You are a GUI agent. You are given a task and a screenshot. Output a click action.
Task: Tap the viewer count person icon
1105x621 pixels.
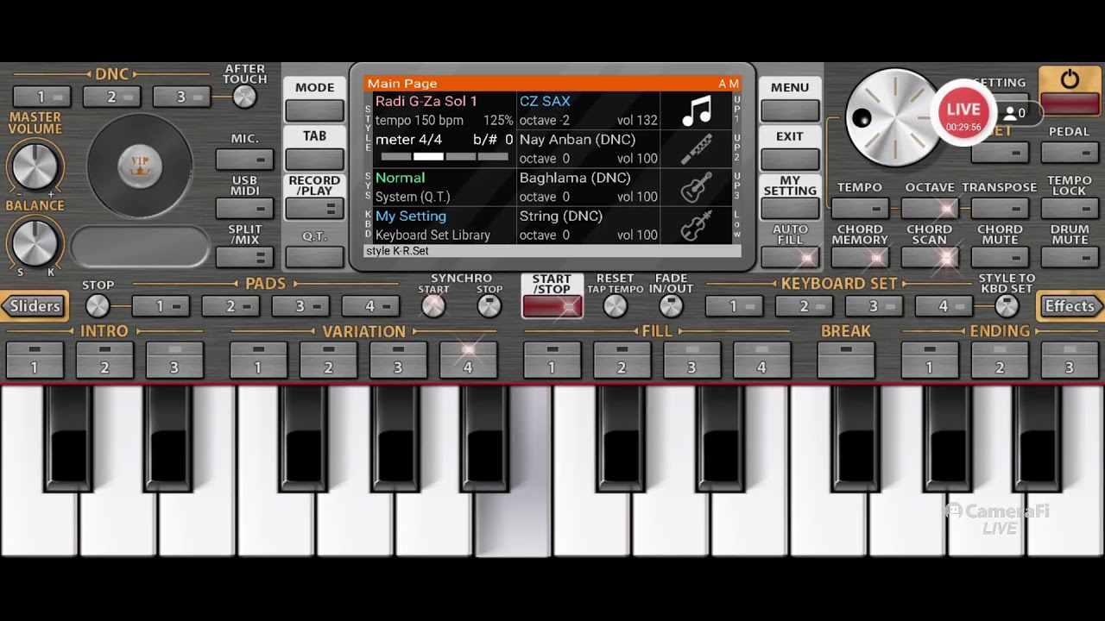coord(1008,113)
